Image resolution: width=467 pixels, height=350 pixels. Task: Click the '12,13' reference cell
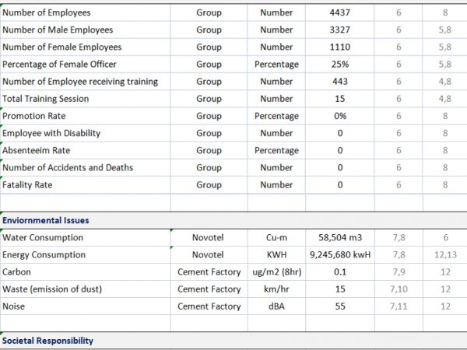[x=445, y=255]
